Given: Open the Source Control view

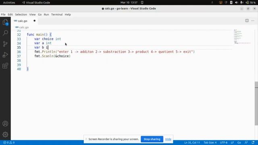Looking at the screenshot, I should (5, 44).
